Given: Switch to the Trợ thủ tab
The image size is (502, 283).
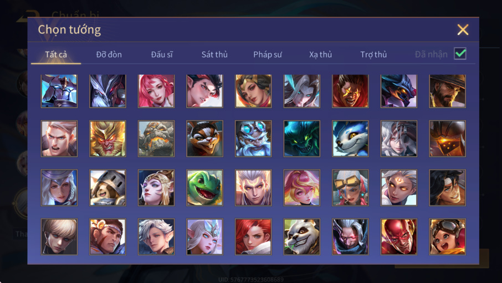Looking at the screenshot, I should click(373, 54).
